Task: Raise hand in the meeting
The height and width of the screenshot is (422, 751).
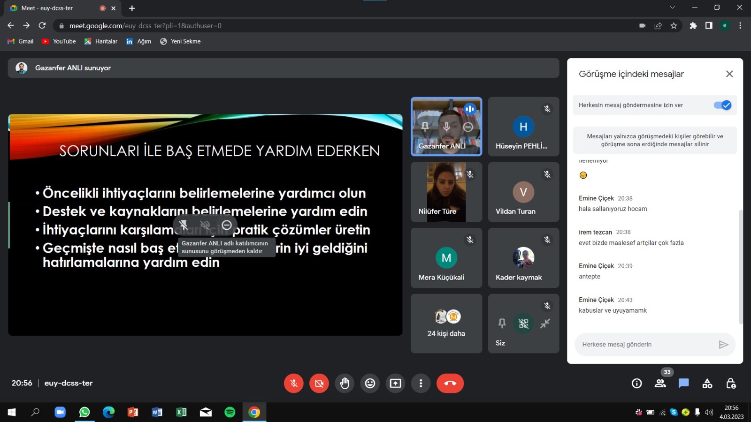Action: [345, 384]
